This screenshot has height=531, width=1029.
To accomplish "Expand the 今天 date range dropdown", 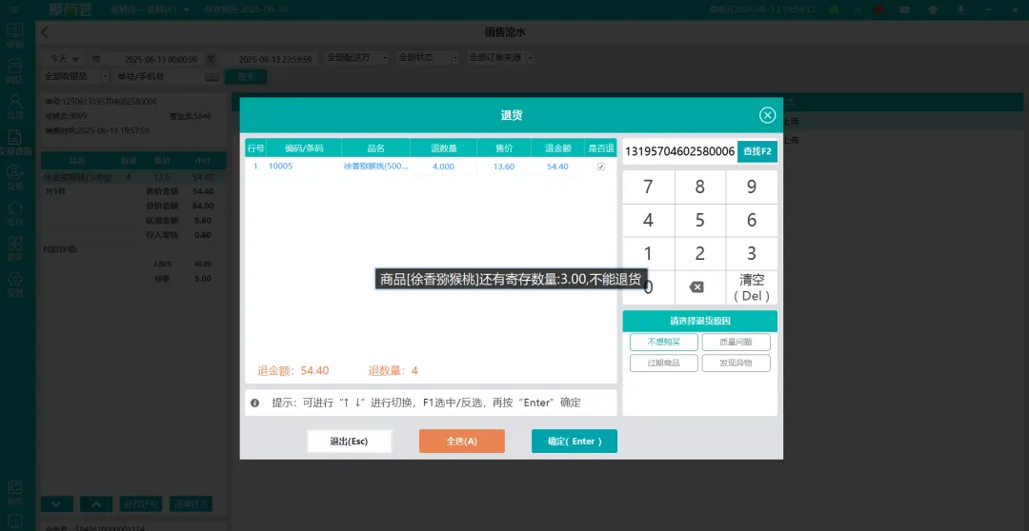I will 66,58.
